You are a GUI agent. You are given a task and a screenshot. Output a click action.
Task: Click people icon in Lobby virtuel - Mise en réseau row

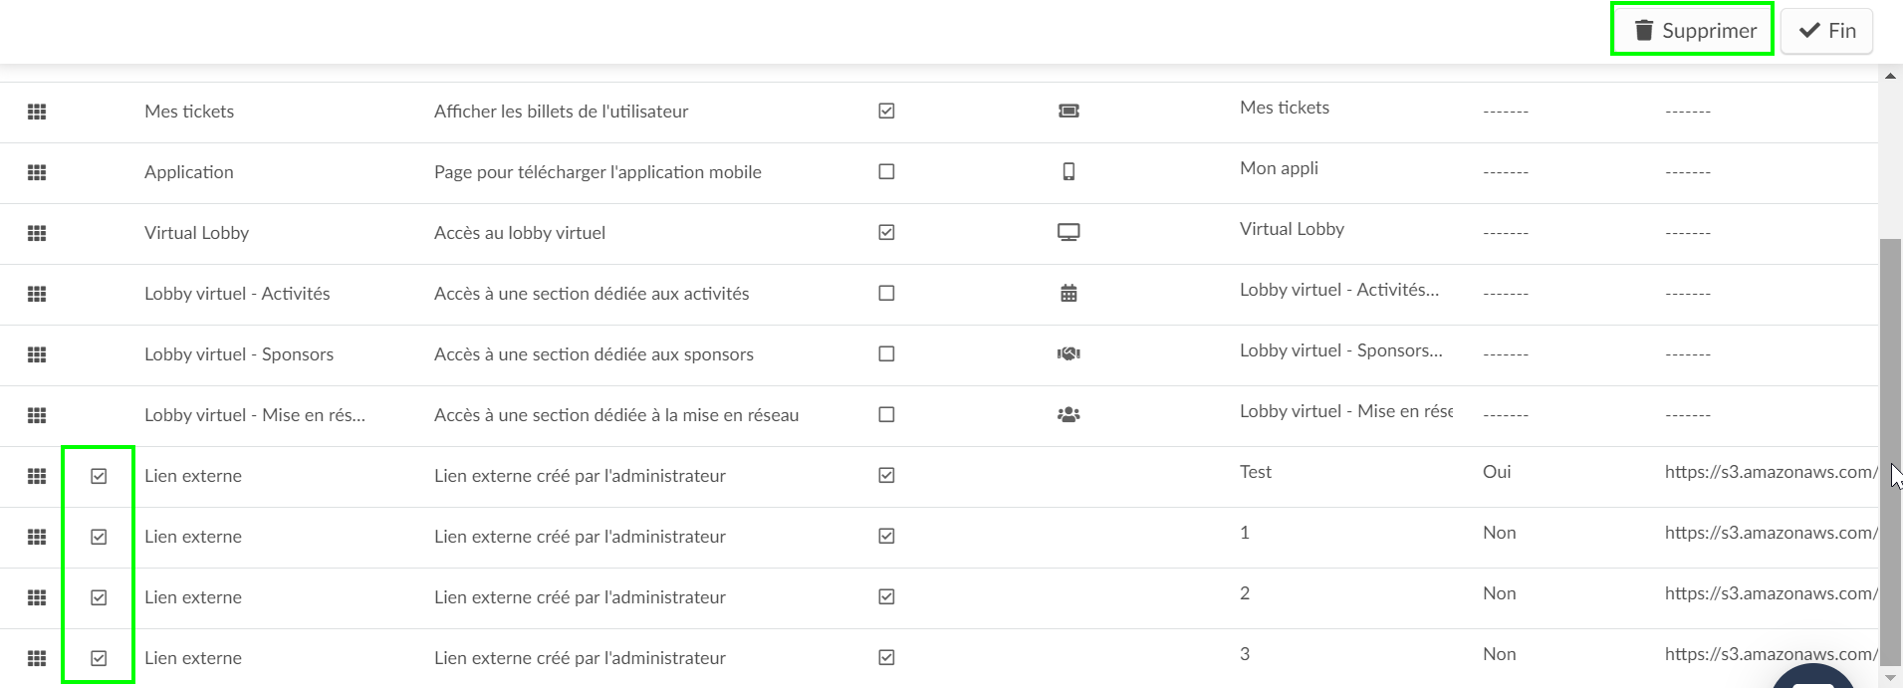1069,414
